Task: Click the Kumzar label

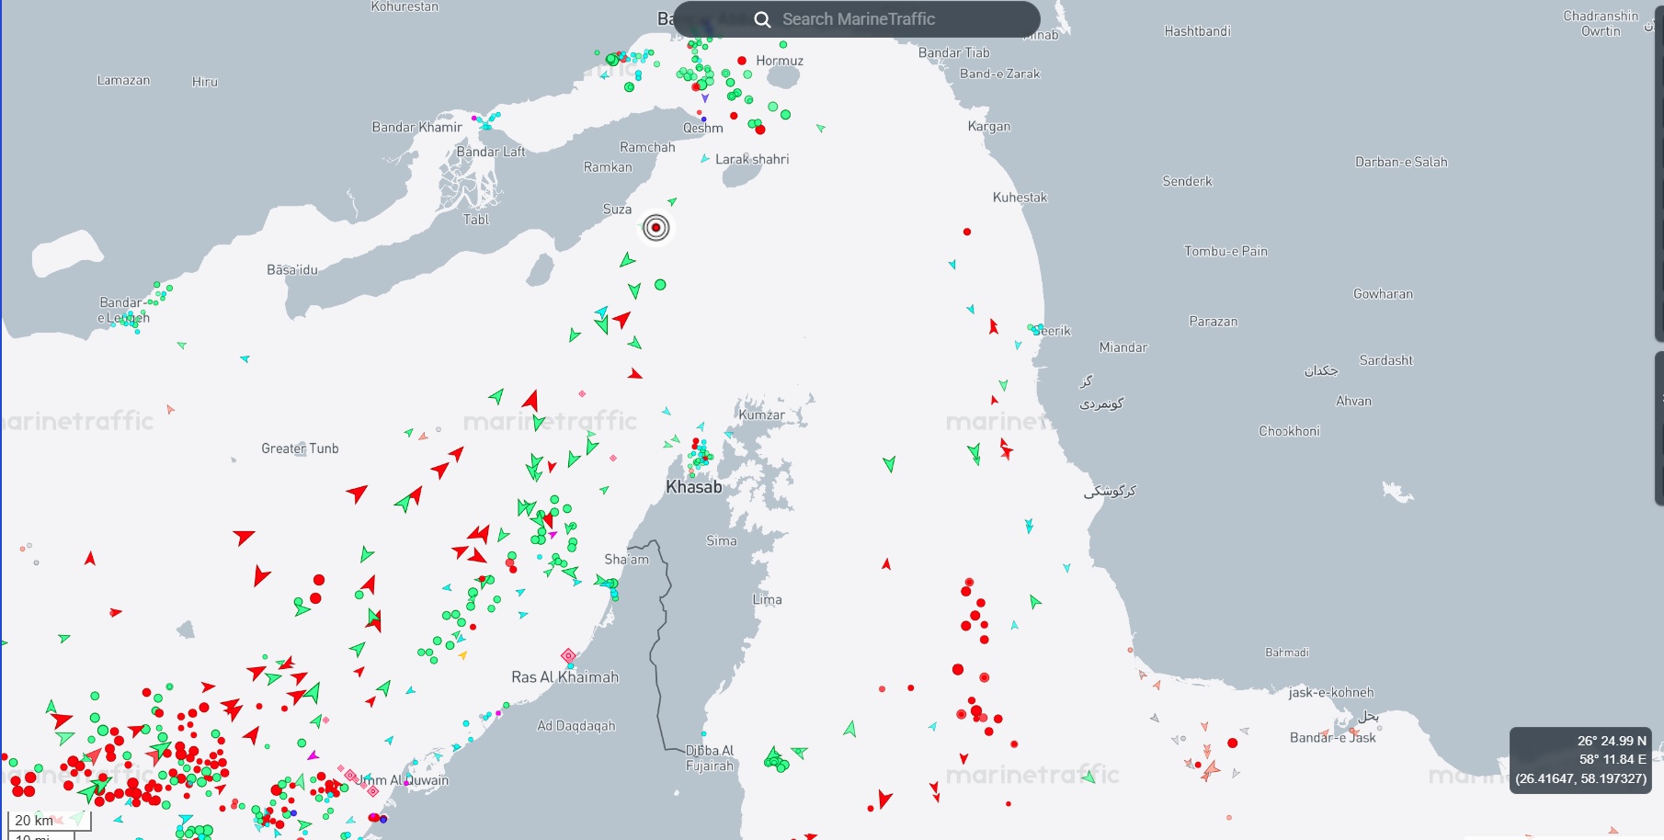Action: (x=762, y=414)
